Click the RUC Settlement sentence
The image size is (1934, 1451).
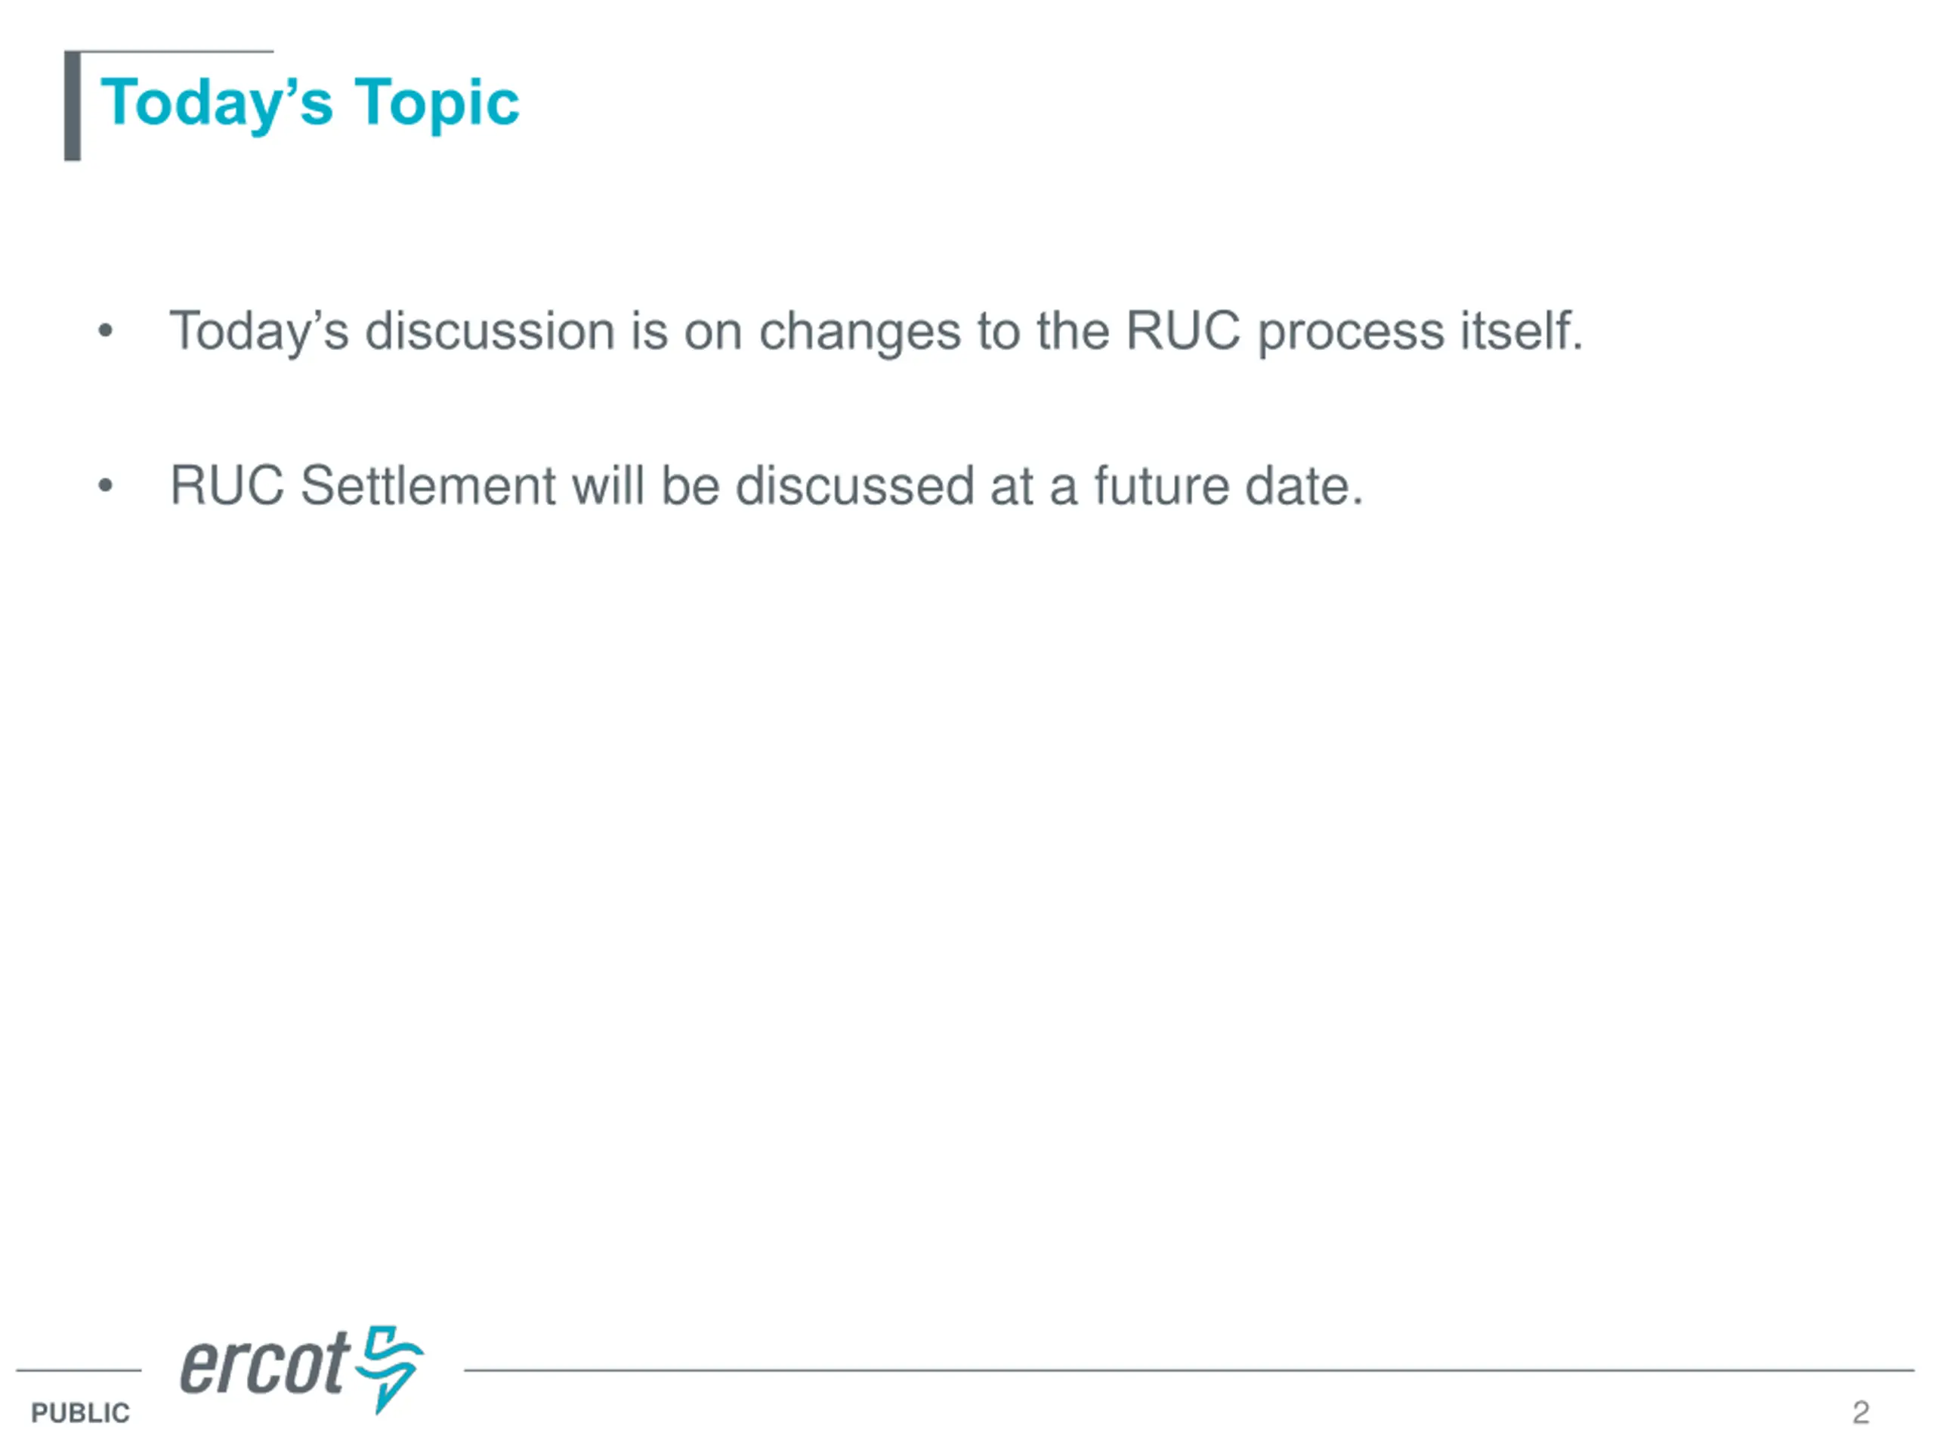click(x=766, y=486)
